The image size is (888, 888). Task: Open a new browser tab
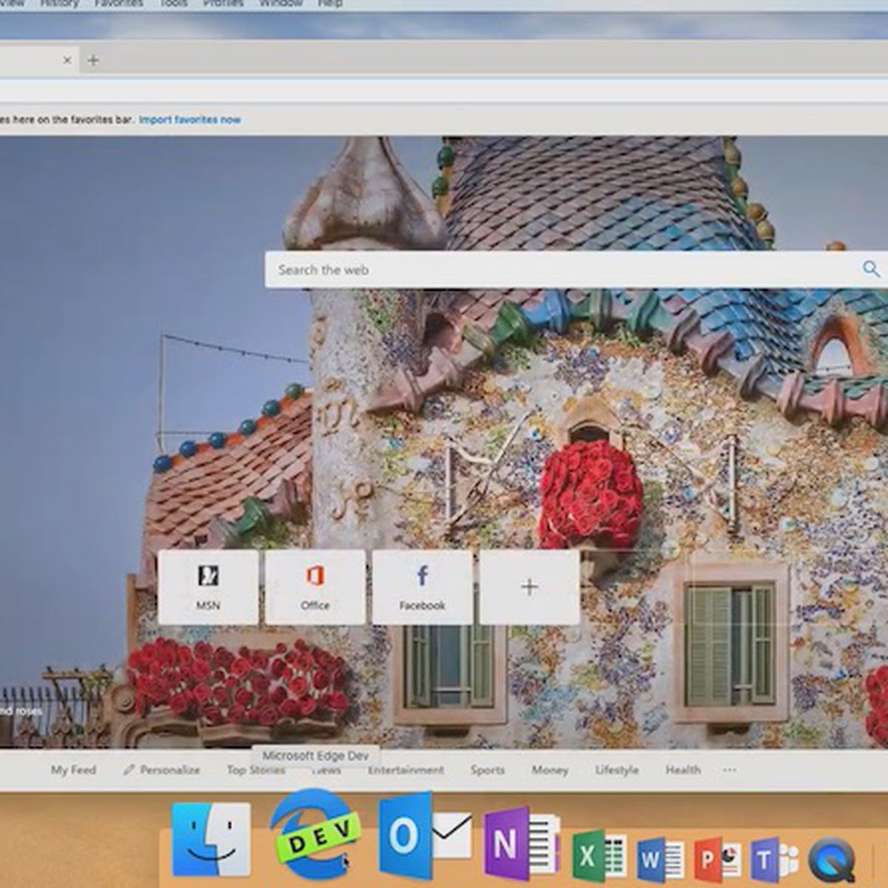(x=93, y=61)
